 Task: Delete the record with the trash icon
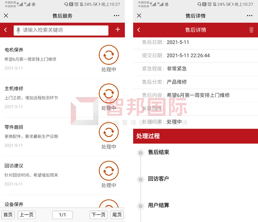(x=251, y=30)
